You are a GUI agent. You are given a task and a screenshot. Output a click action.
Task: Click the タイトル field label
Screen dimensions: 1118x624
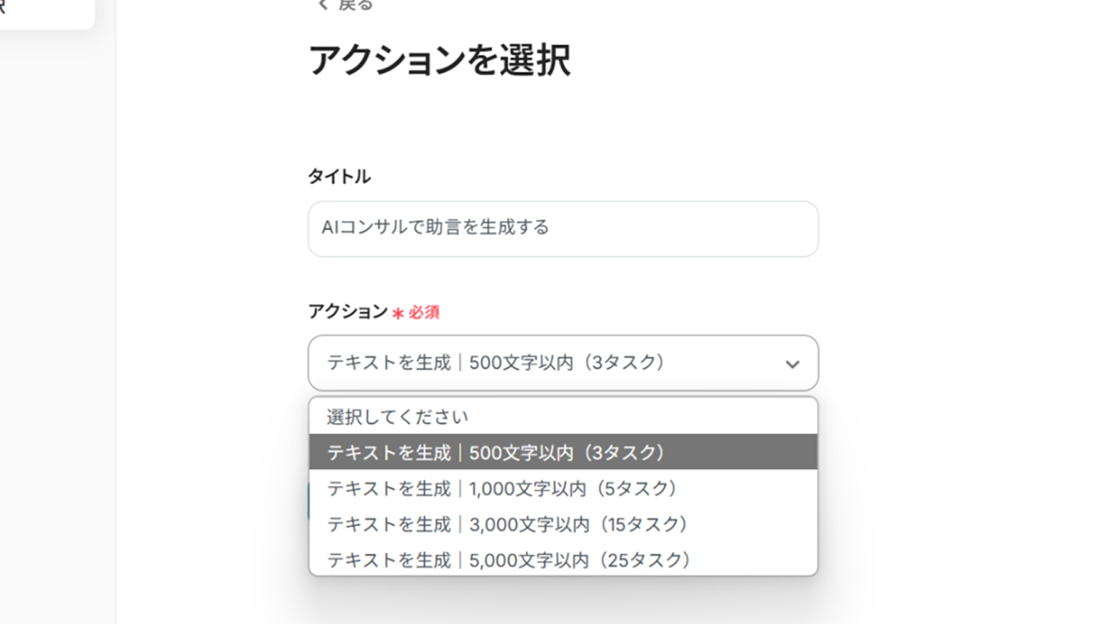(339, 176)
